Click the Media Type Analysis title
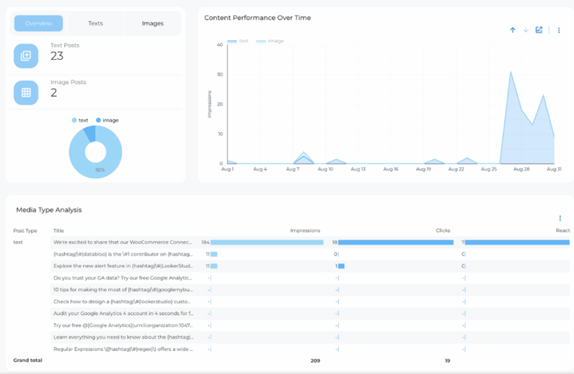574x374 pixels. pos(49,210)
